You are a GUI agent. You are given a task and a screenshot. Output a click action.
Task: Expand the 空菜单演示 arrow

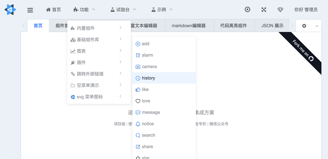click(121, 85)
